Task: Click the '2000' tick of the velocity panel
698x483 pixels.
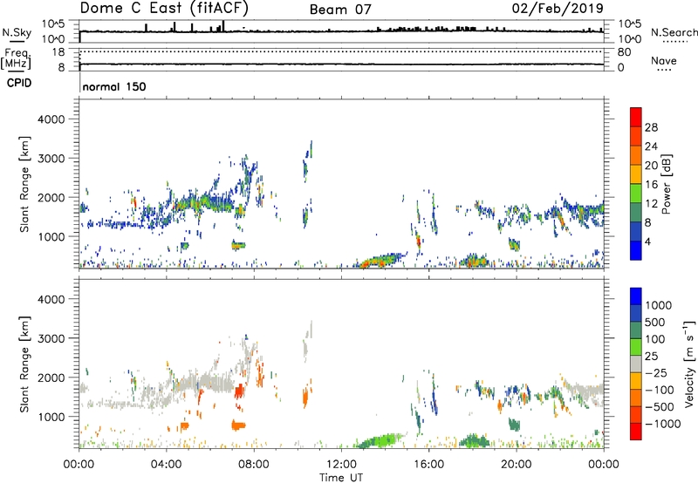Action: 51,378
